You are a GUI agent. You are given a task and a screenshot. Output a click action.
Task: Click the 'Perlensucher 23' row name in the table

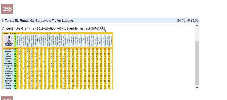[x=8, y=75]
